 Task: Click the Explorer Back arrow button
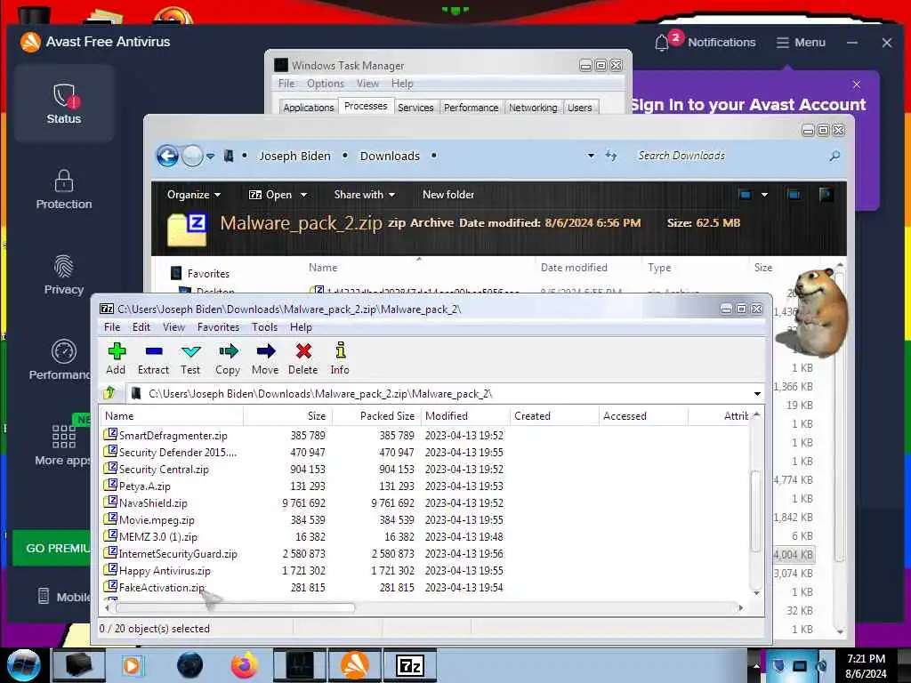click(168, 156)
